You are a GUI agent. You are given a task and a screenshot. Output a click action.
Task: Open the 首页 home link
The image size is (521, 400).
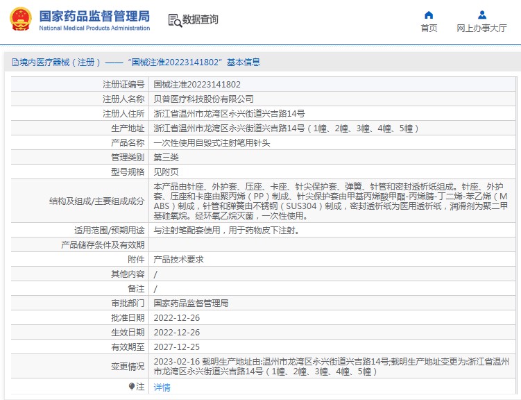[429, 28]
